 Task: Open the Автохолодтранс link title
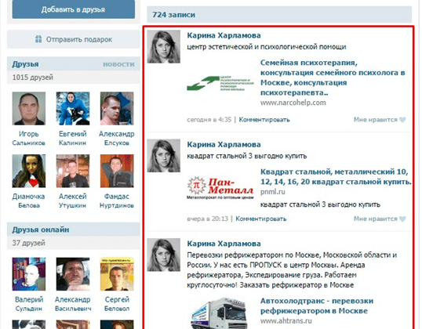pyautogui.click(x=317, y=305)
